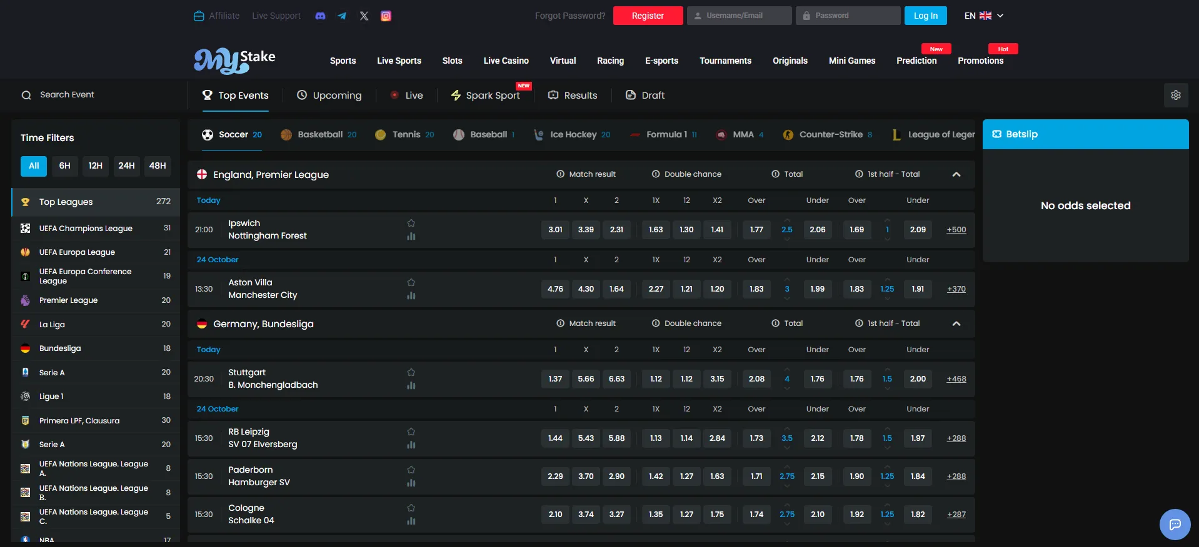Open the Spark Sport tab
Screen dimensions: 1199x547
pyautogui.click(x=486, y=95)
